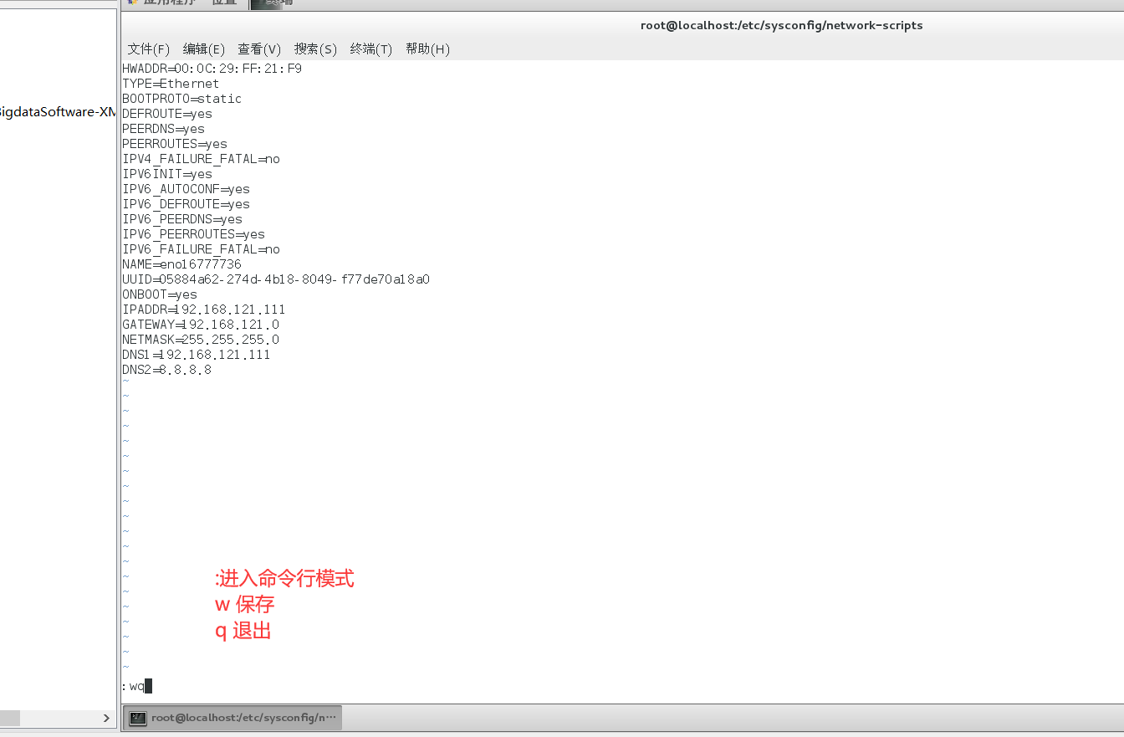
Task: Open the 搜索(S) menu
Action: click(x=315, y=49)
